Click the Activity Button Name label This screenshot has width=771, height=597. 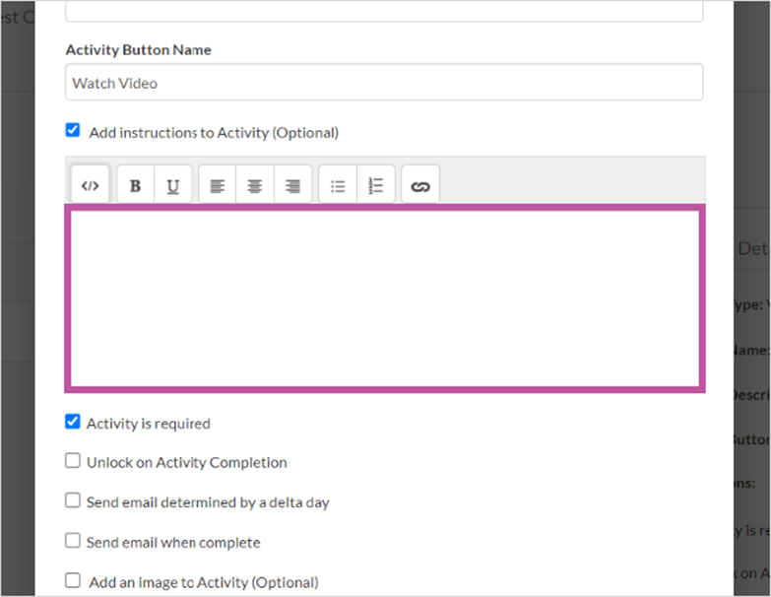tap(139, 50)
